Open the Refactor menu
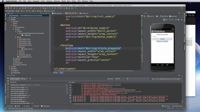Image resolution: width=200 pixels, height=112 pixels. tap(57, 1)
